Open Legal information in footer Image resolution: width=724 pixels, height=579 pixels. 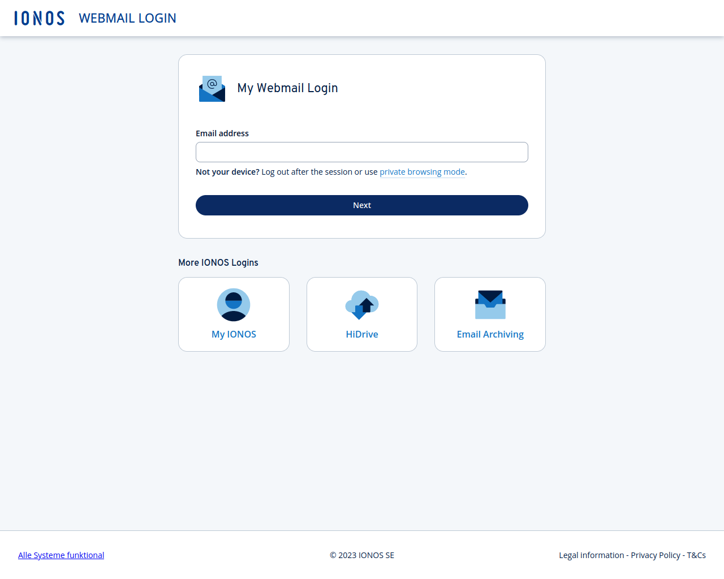coord(592,555)
